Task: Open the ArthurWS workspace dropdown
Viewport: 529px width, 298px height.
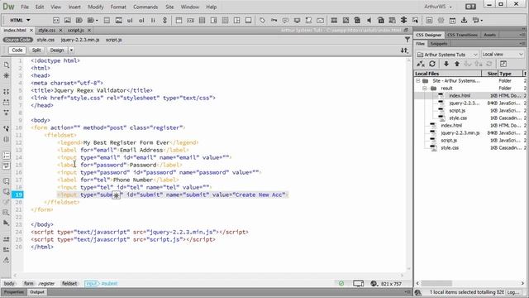Action: (x=437, y=7)
